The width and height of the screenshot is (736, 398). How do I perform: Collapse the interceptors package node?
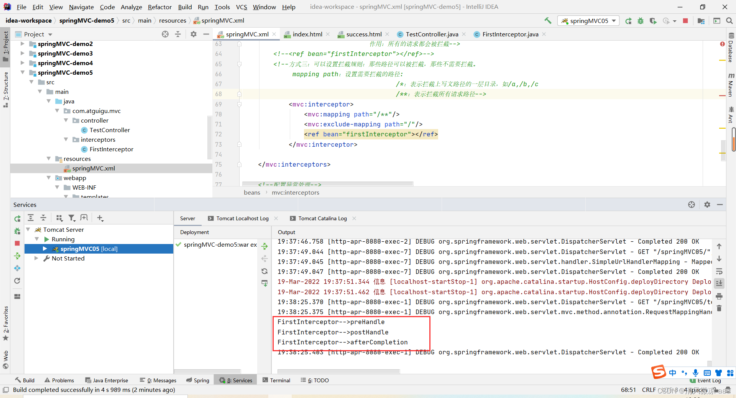coord(66,139)
